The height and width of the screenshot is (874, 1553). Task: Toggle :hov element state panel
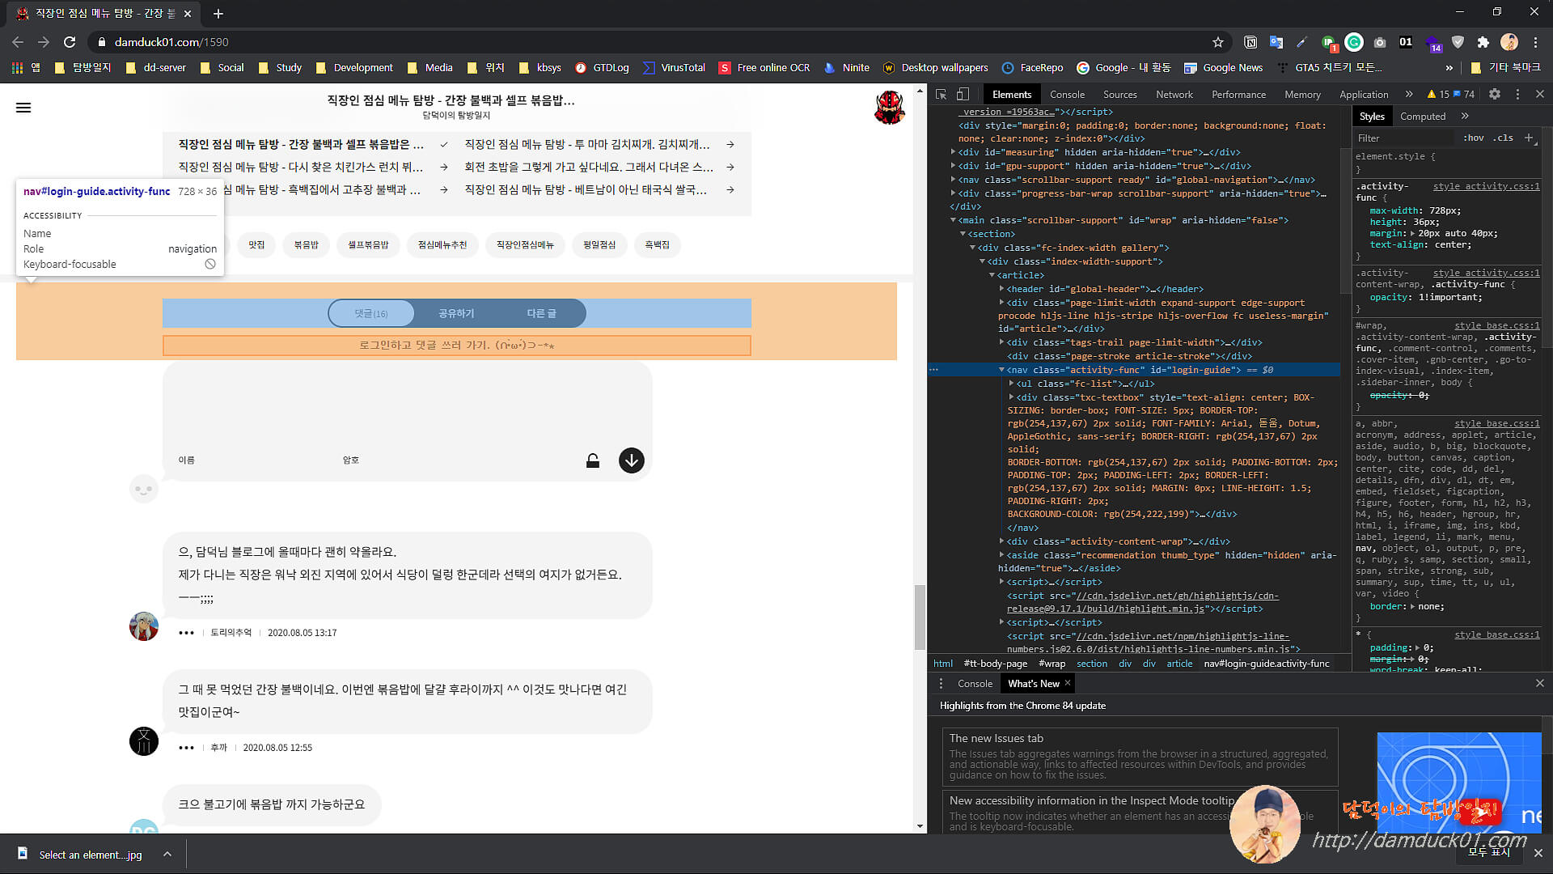[x=1473, y=138]
